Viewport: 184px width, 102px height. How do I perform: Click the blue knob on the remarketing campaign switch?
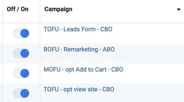25,53
